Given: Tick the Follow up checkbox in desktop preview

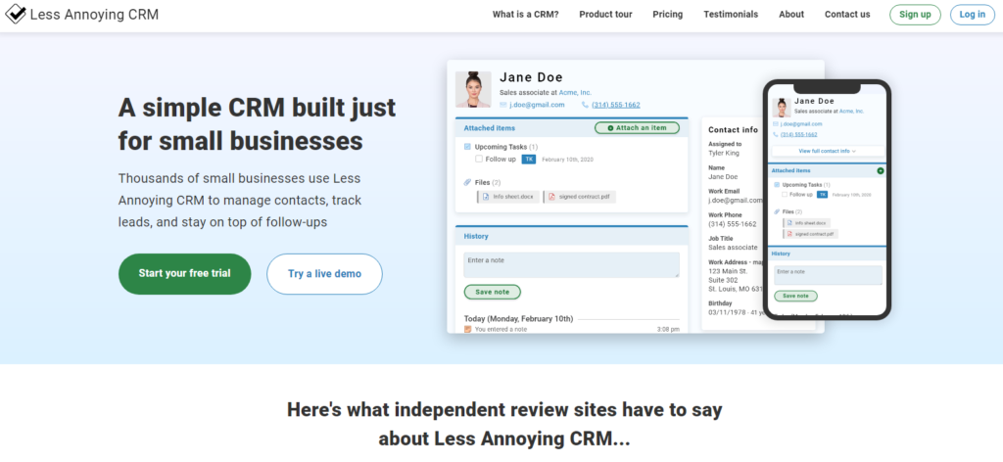Looking at the screenshot, I should coord(479,160).
